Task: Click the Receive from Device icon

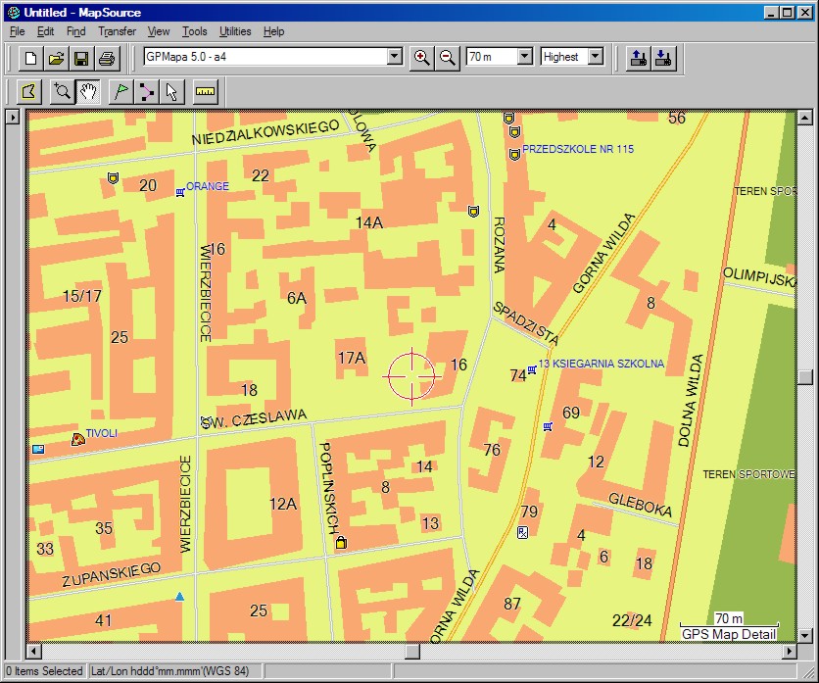Action: [x=663, y=57]
